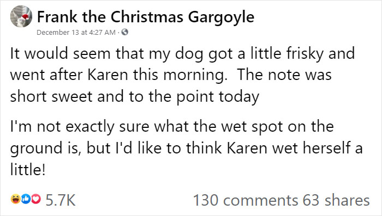The width and height of the screenshot is (382, 216).
Task: Click the blue Like thumbs-up reaction icon
Action: click(26, 199)
